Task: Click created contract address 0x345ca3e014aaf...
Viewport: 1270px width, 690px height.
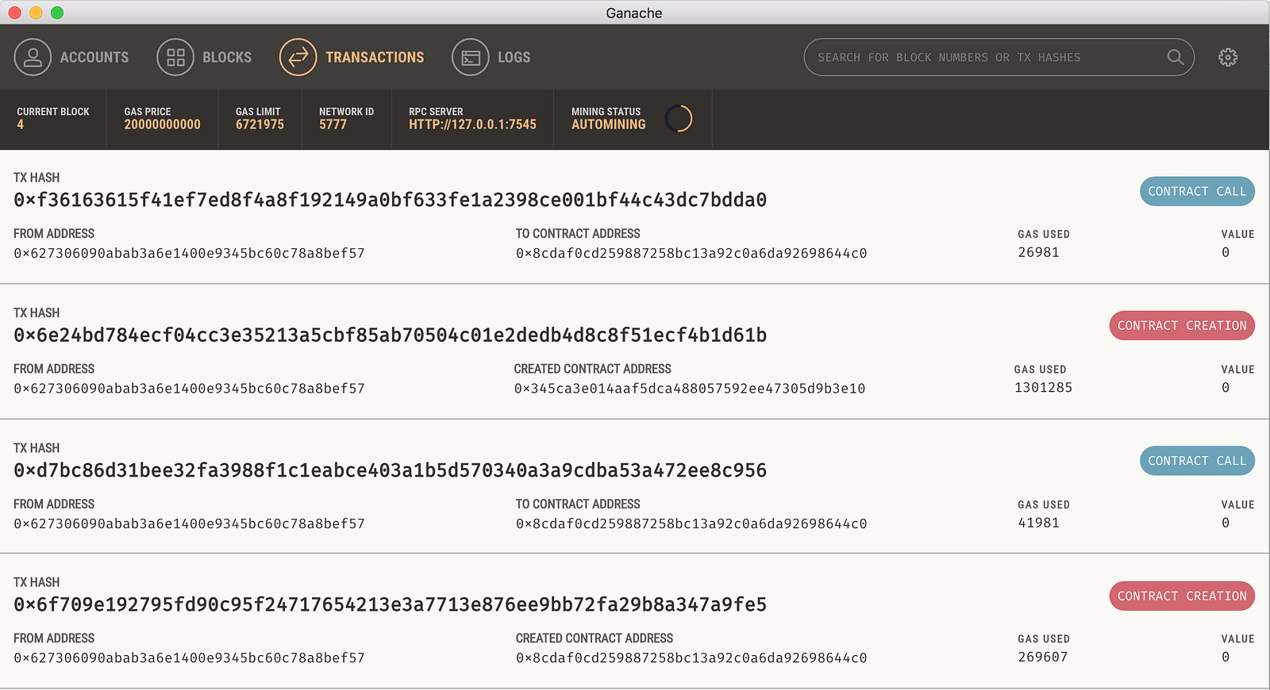Action: tap(690, 389)
